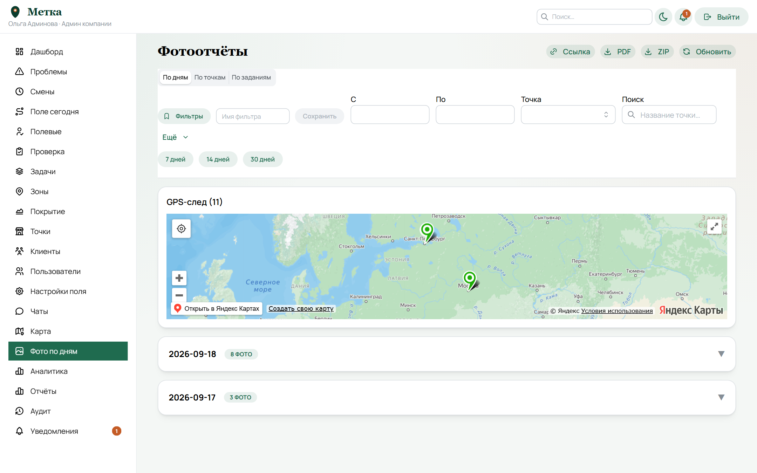Navigate to Клиенты
This screenshot has height=473, width=757.
[x=68, y=251]
